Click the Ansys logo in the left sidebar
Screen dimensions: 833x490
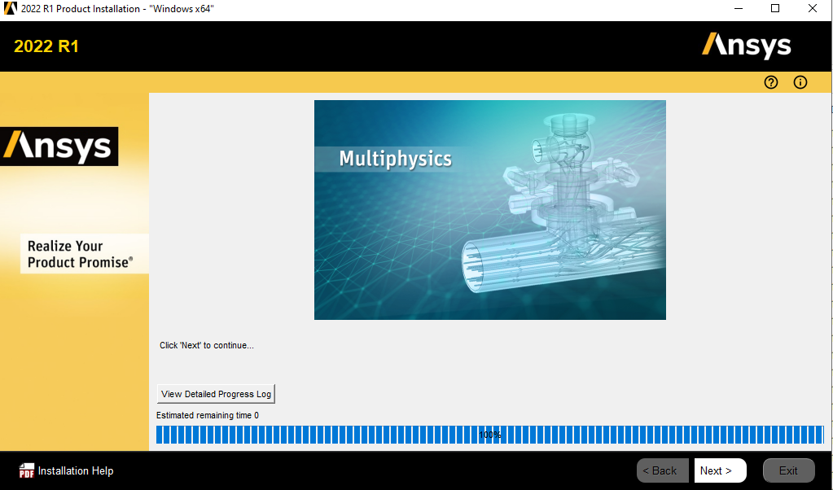tap(59, 147)
